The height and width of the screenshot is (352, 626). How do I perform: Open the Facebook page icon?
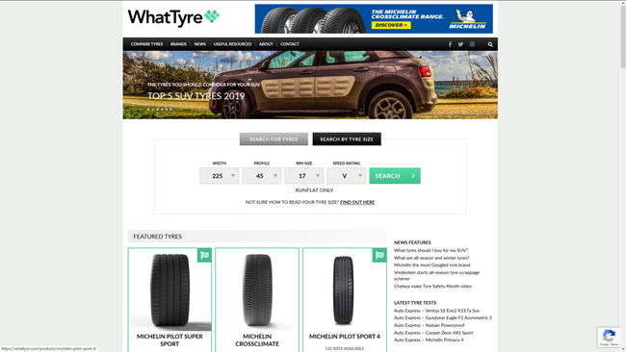pyautogui.click(x=450, y=44)
